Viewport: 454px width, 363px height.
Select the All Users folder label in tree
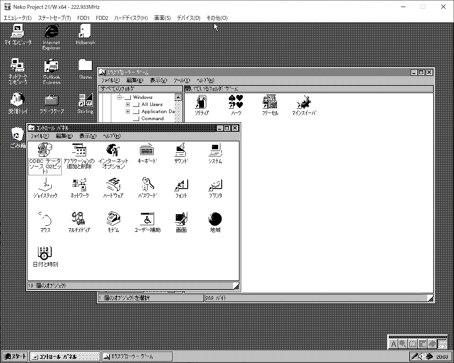click(152, 104)
